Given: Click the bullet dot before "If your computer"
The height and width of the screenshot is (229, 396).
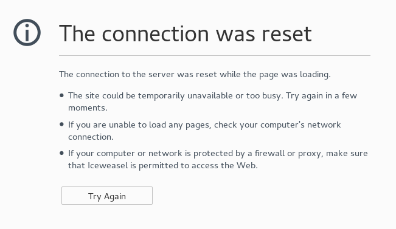Looking at the screenshot, I should 61,153.
